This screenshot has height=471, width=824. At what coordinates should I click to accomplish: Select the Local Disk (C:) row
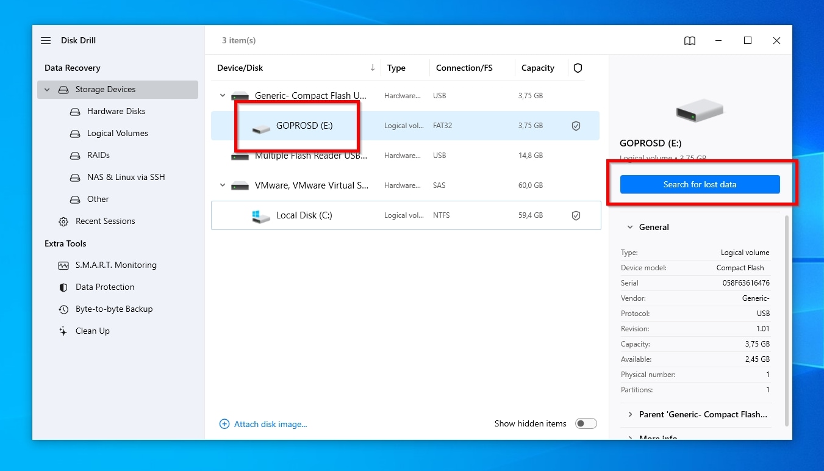(x=406, y=215)
